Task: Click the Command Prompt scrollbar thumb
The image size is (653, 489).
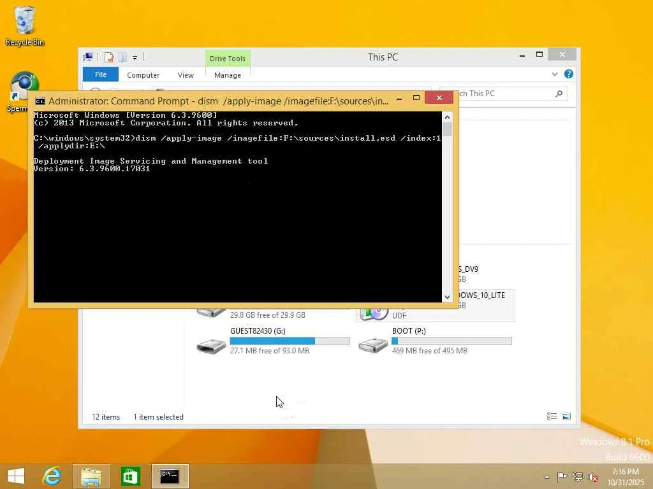Action: tap(447, 129)
